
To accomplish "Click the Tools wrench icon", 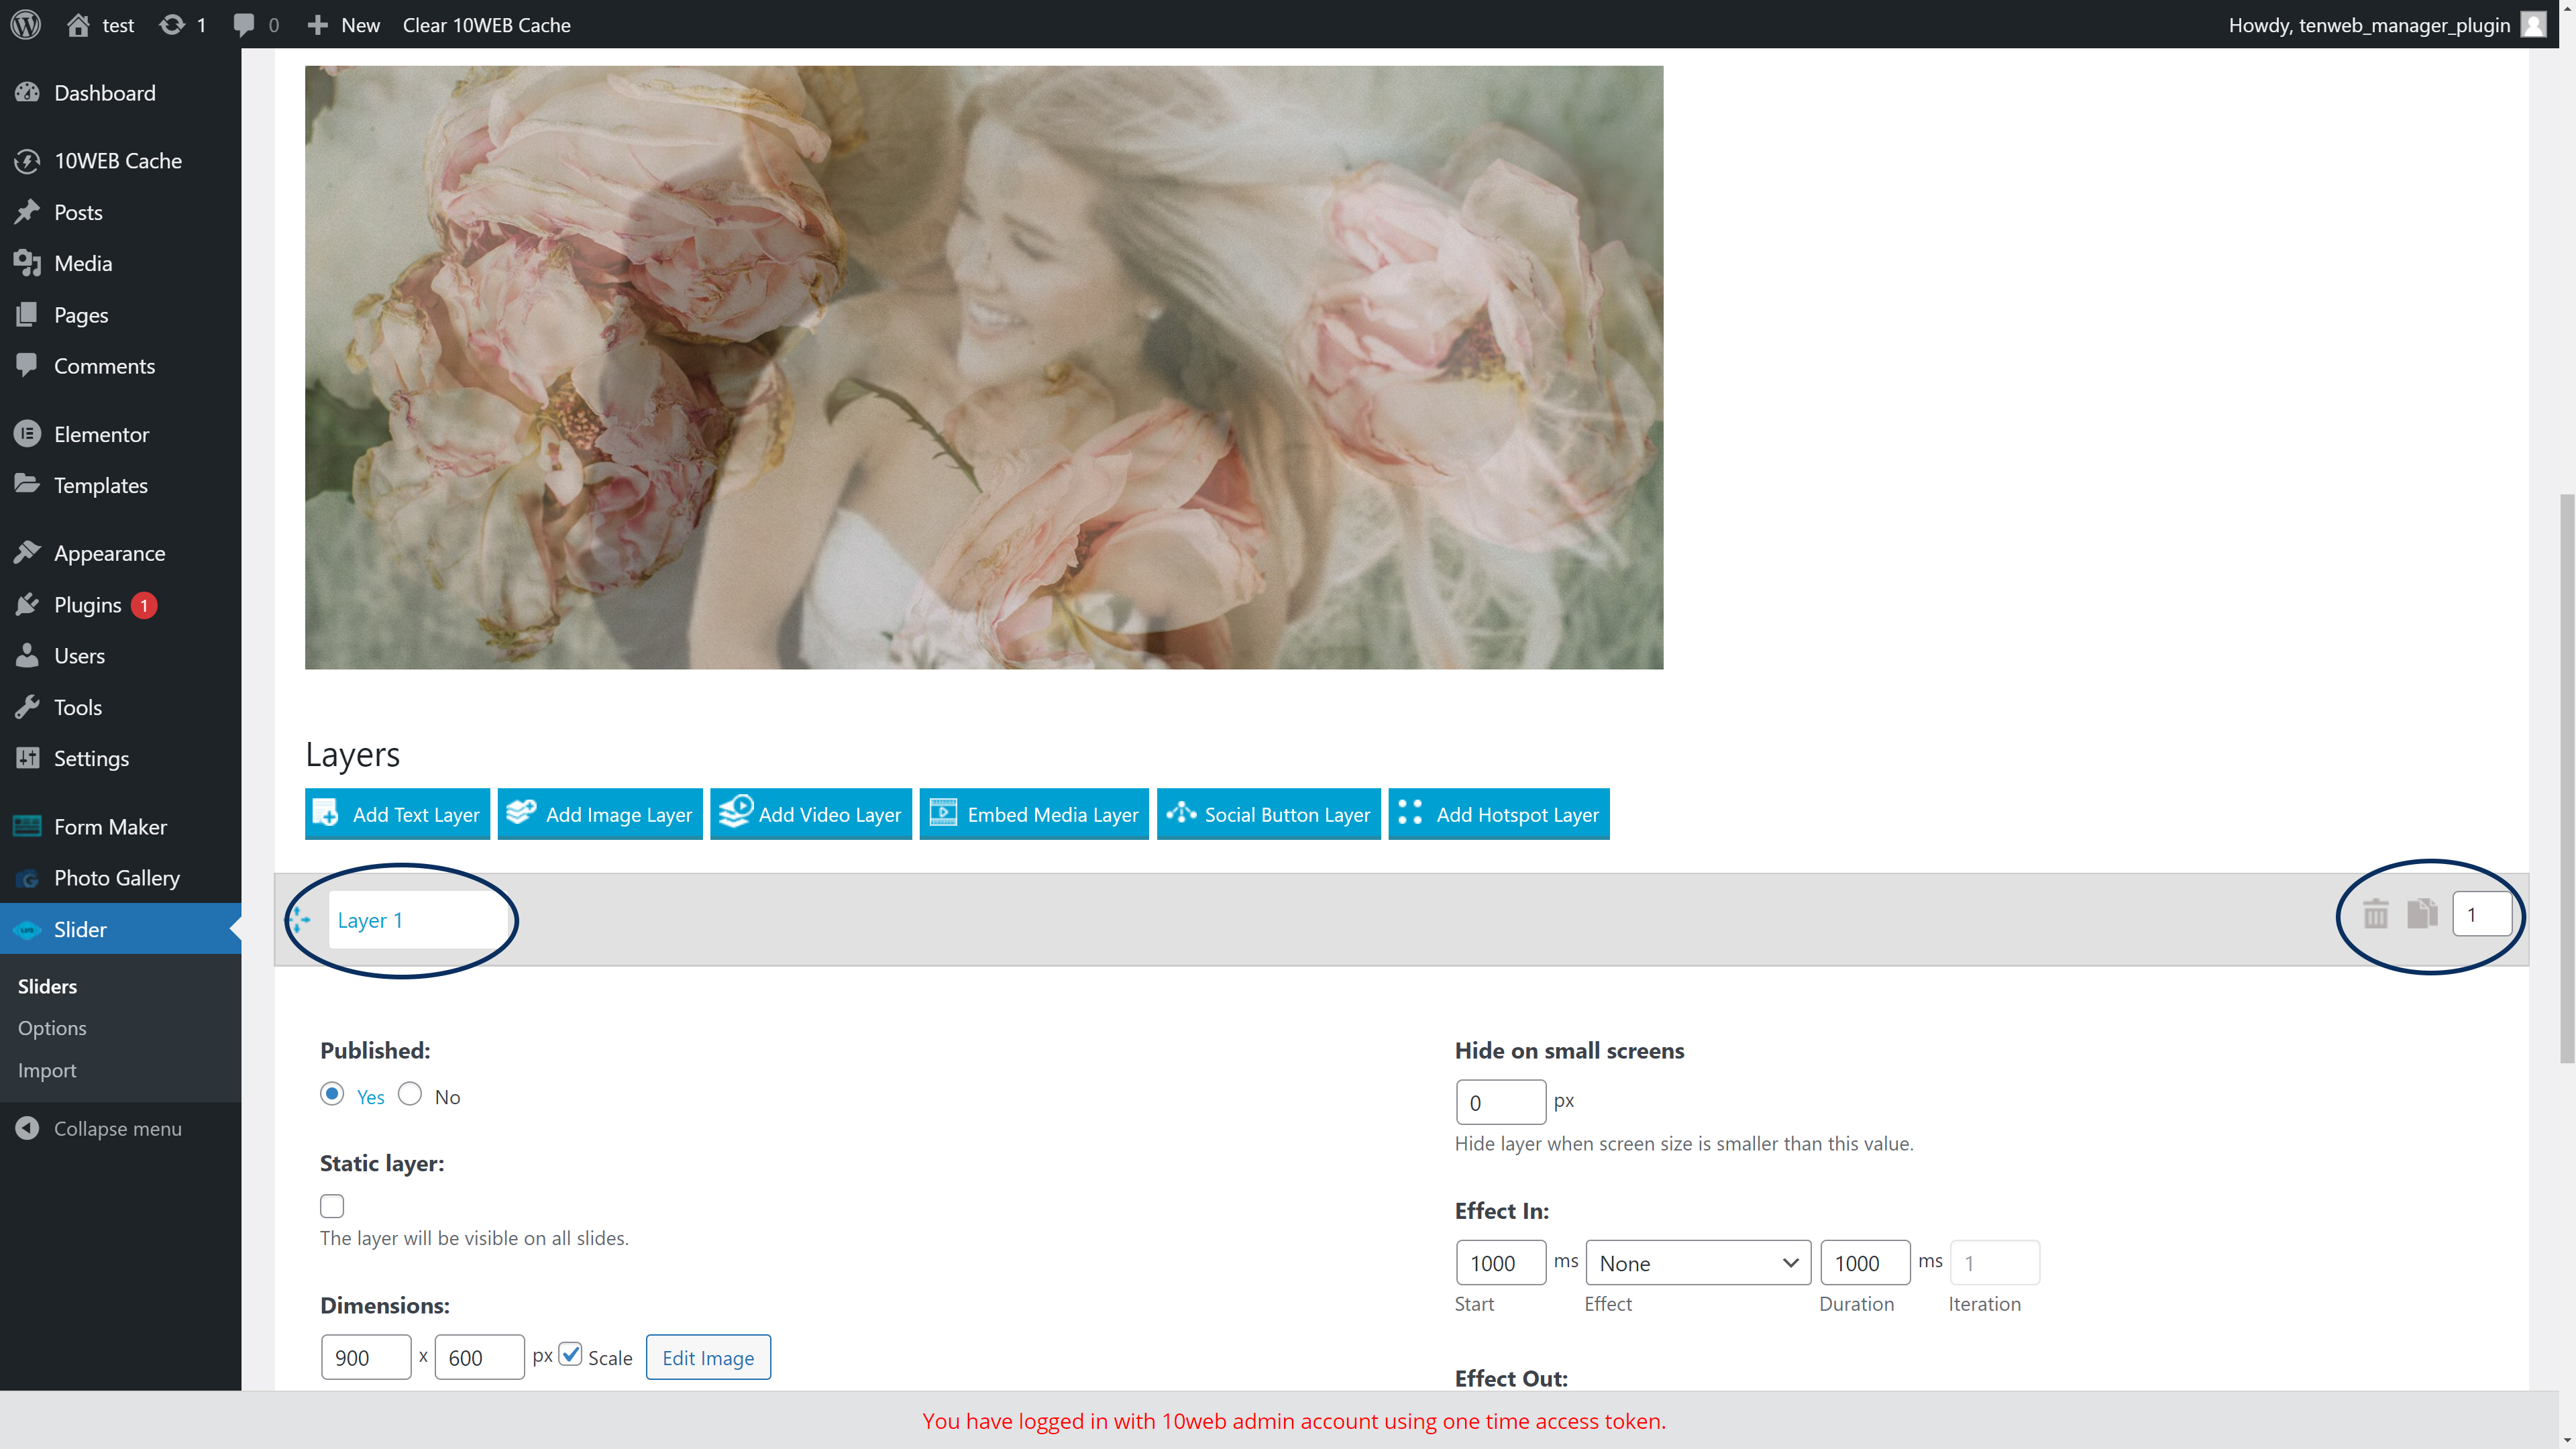I will (x=27, y=706).
